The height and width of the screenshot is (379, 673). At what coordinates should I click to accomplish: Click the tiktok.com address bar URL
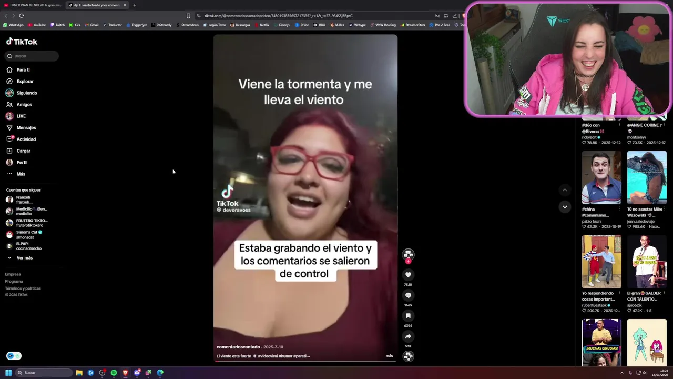pyautogui.click(x=278, y=16)
